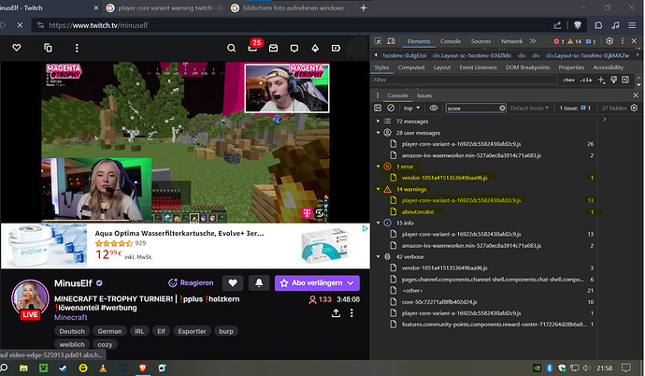Click the warning count 14 indicator
The height and width of the screenshot is (376, 645).
pos(574,41)
